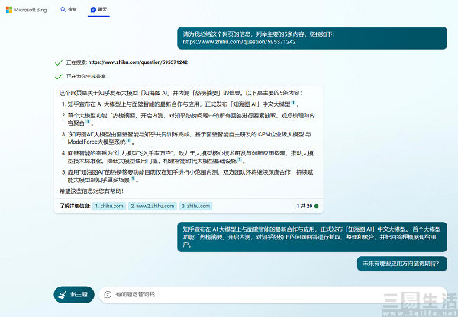Click citation superscript after 大模型基础设施 in item four
The image size is (458, 317).
[x=239, y=159]
